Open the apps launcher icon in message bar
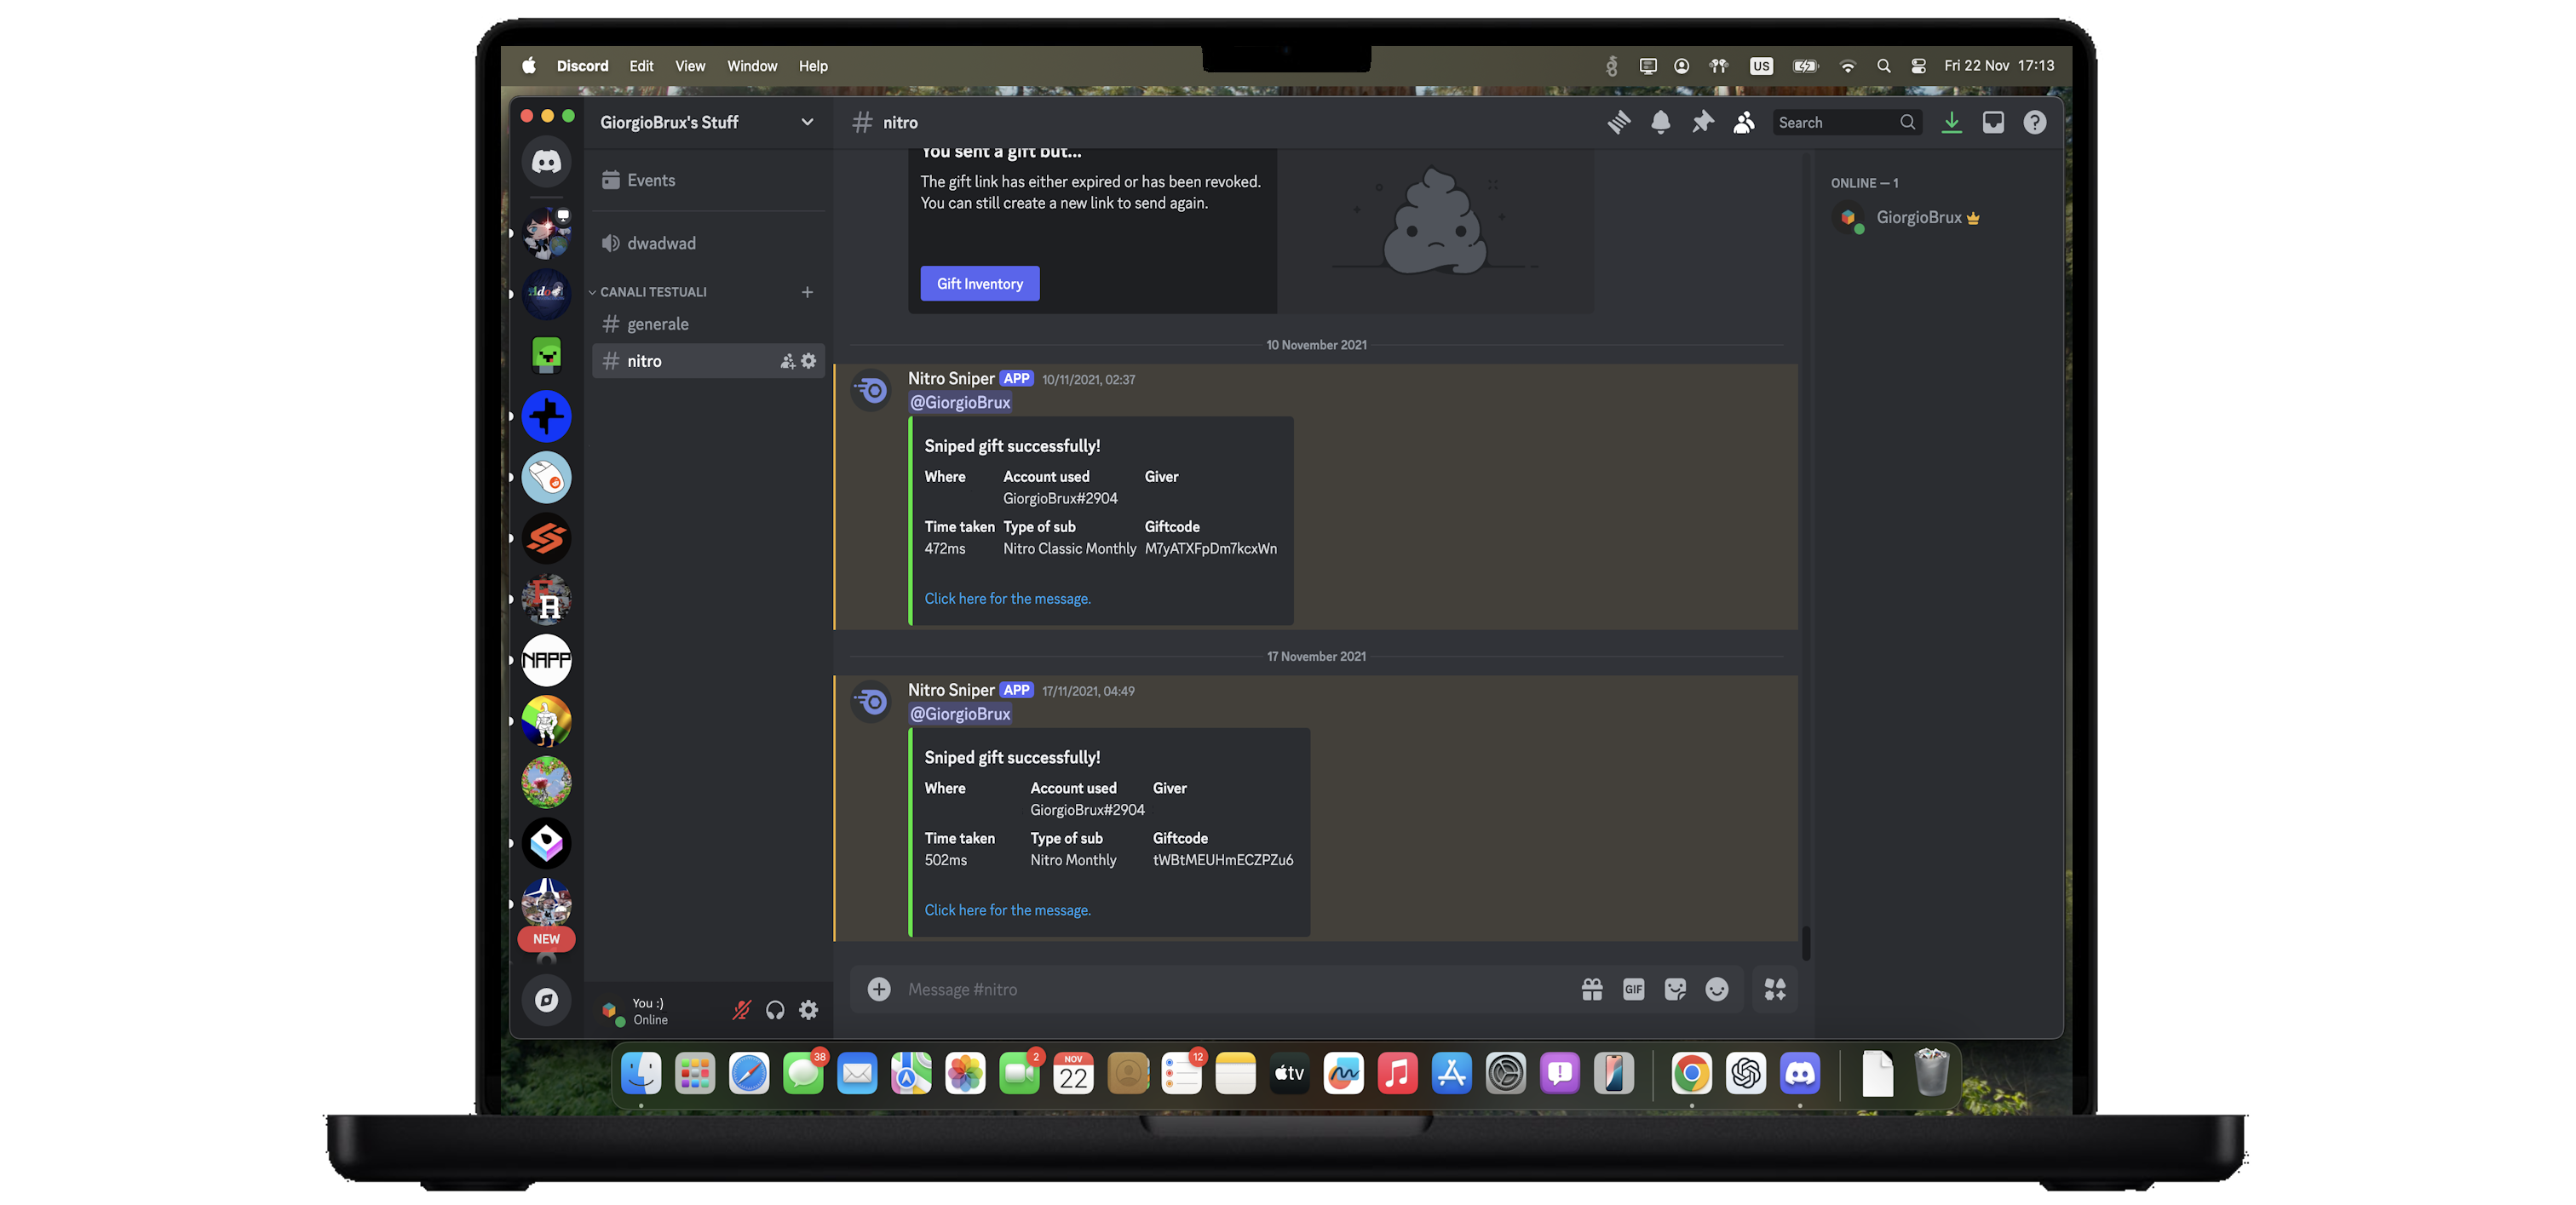 tap(1775, 989)
